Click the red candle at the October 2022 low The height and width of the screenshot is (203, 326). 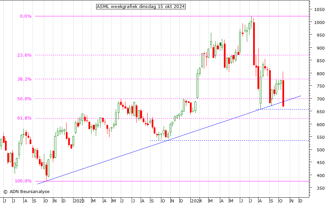(46, 170)
